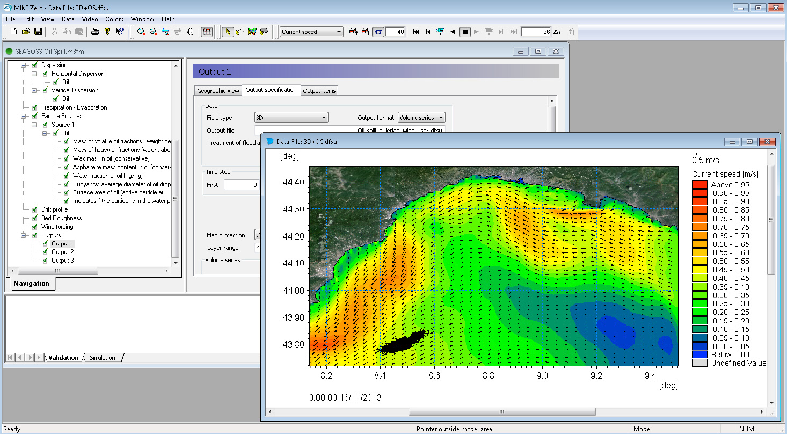This screenshot has height=434, width=787.
Task: Collapse the Horizontal Dispersion node
Action: click(33, 74)
